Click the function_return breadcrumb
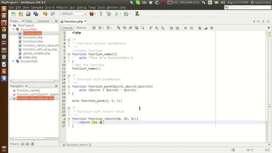 (76, 144)
